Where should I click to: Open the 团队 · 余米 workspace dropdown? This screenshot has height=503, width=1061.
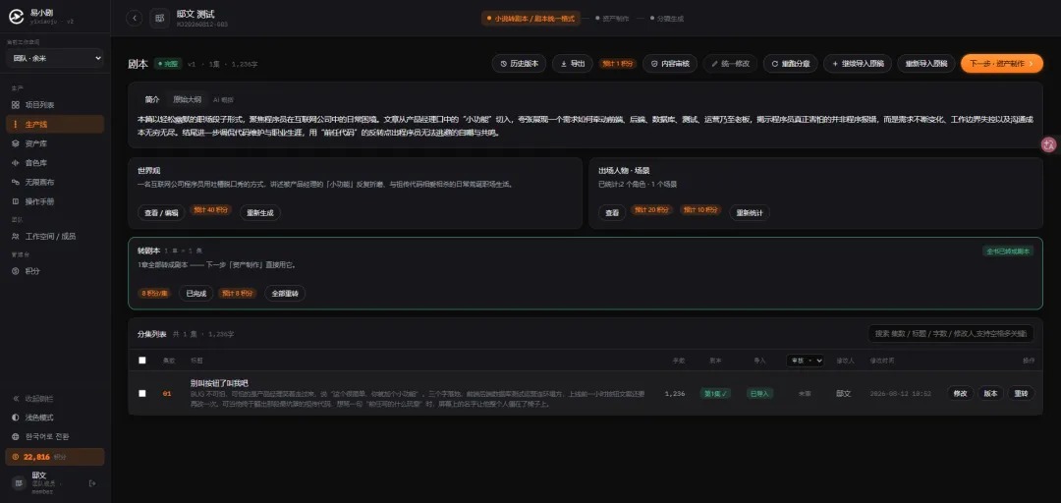55,58
